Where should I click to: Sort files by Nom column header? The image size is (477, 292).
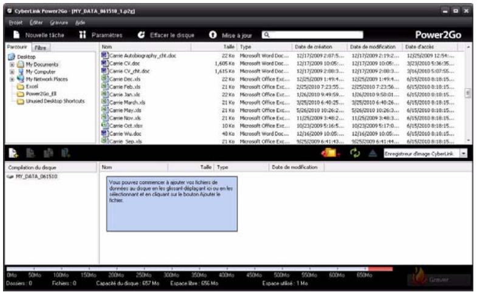145,47
